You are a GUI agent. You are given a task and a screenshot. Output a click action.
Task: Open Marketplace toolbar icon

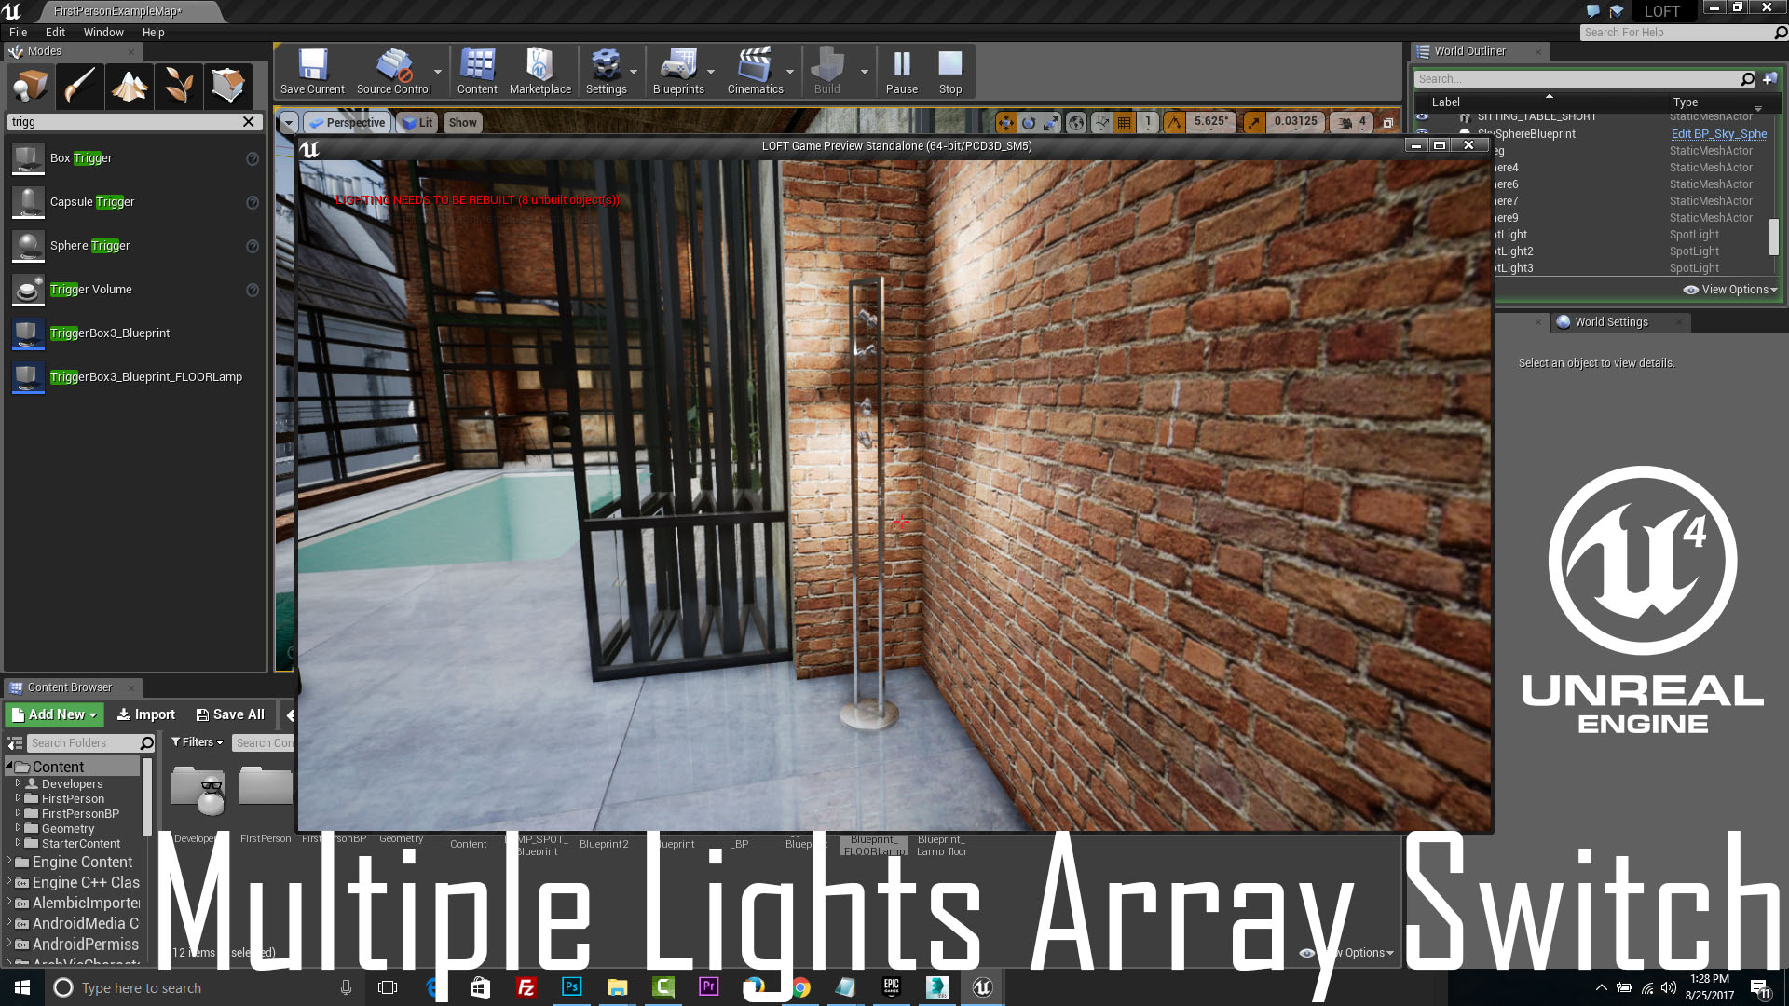pyautogui.click(x=540, y=72)
